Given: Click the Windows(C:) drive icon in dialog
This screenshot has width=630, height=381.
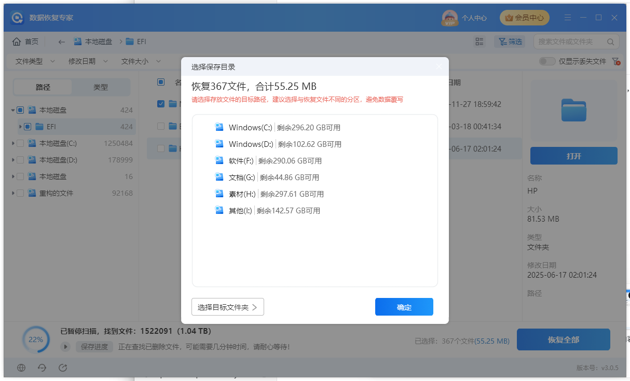Looking at the screenshot, I should (219, 127).
